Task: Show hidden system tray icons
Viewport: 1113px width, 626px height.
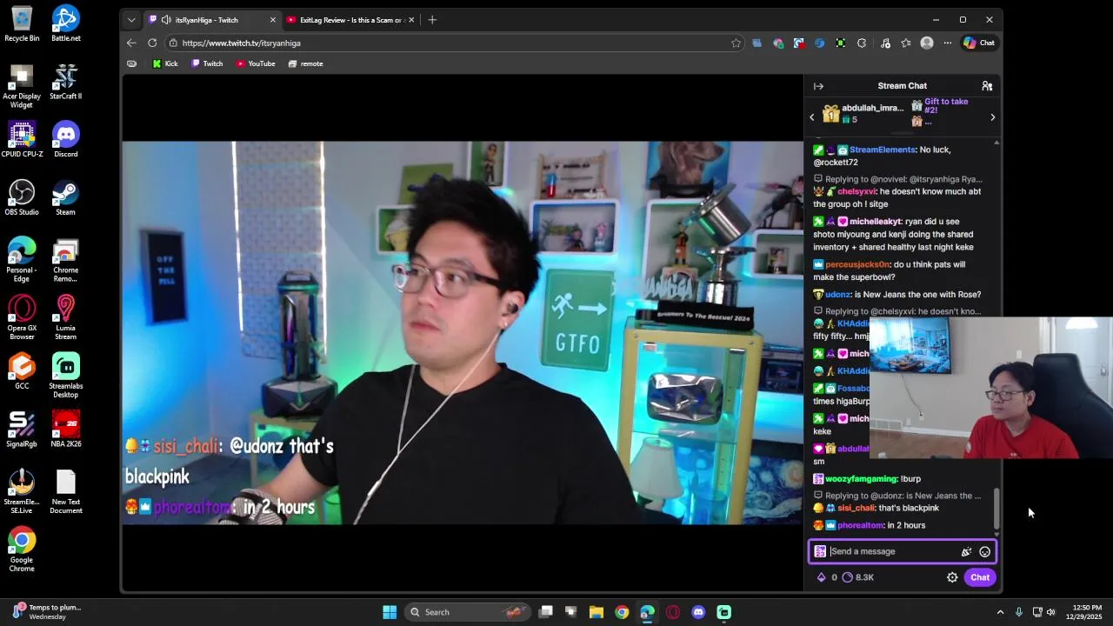Action: pos(1000,612)
